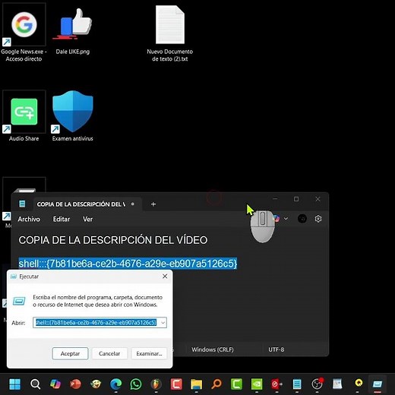Select Nuevo Documento de texto (2).txt icon

170,33
